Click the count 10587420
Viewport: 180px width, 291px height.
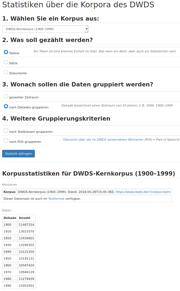click(26, 265)
